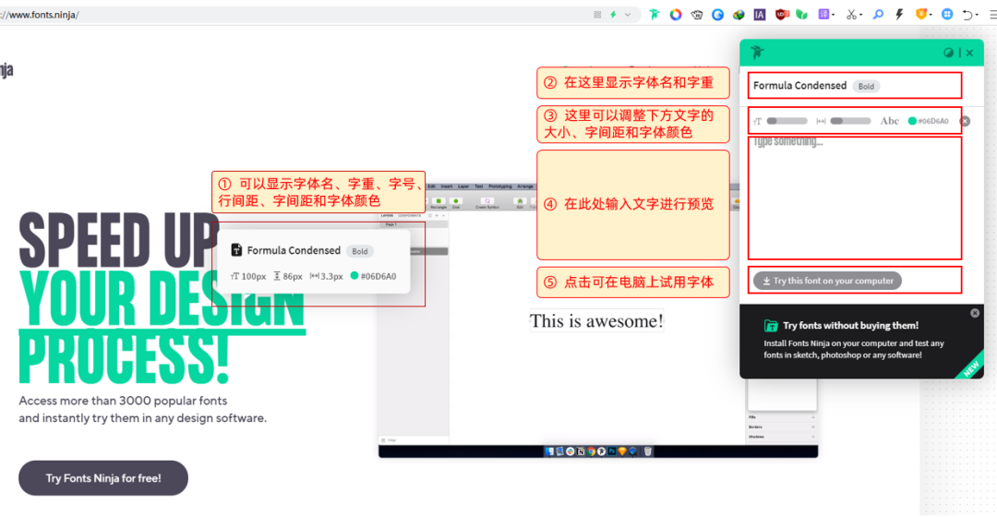Open the browser hamburger menu
Viewport: 997px width, 517px height.
pyautogui.click(x=992, y=15)
